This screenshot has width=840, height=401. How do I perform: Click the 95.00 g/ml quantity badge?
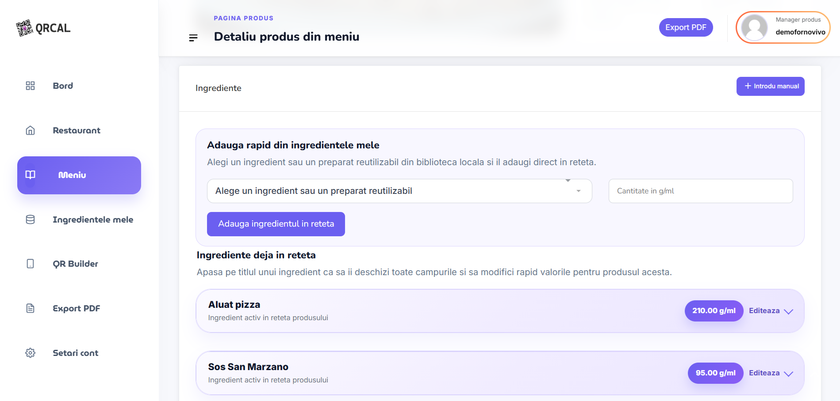[715, 373]
